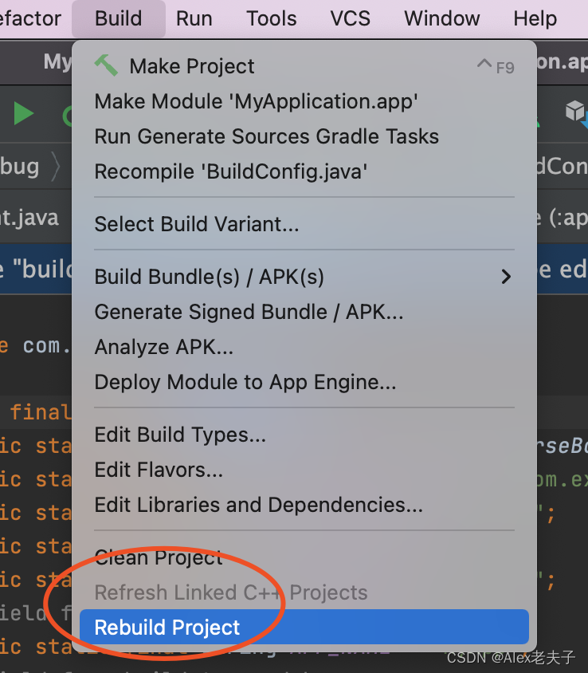588x673 pixels.
Task: Open the Tools menu
Action: click(270, 18)
